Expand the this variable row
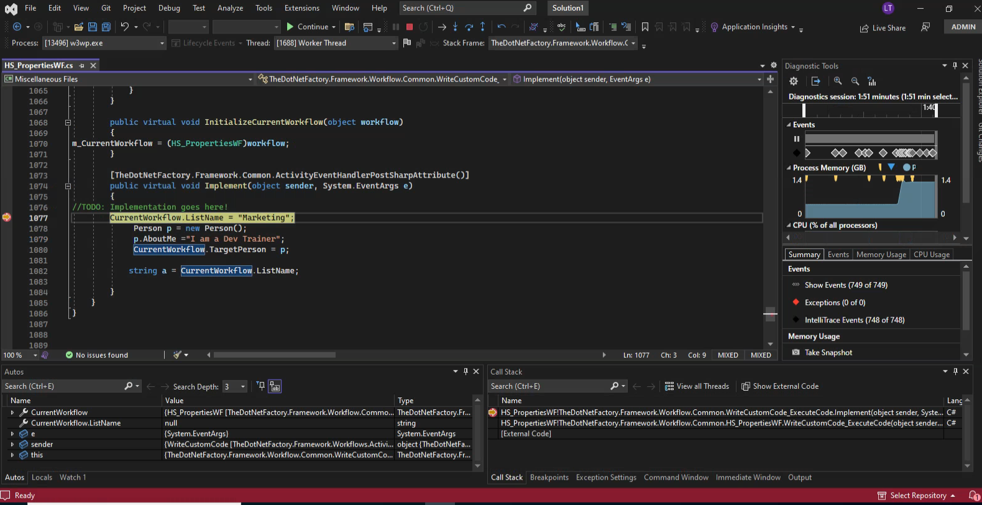Screen dimensions: 982x505 click(12, 455)
